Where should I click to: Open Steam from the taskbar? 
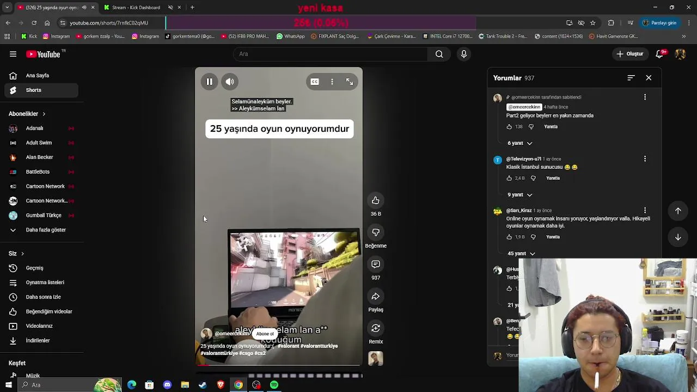(x=203, y=385)
